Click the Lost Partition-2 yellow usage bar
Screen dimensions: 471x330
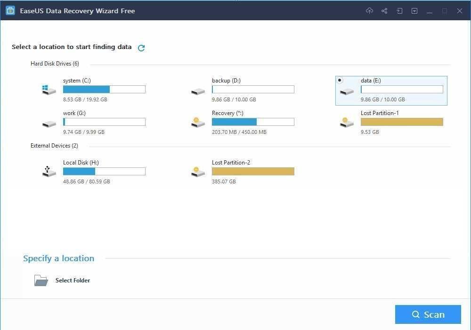[x=253, y=171]
